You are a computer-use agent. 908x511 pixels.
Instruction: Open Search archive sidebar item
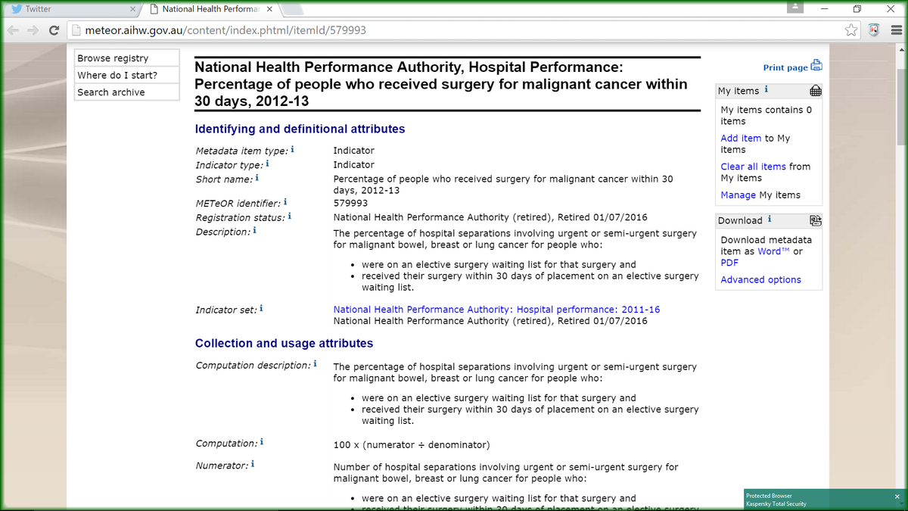point(127,92)
